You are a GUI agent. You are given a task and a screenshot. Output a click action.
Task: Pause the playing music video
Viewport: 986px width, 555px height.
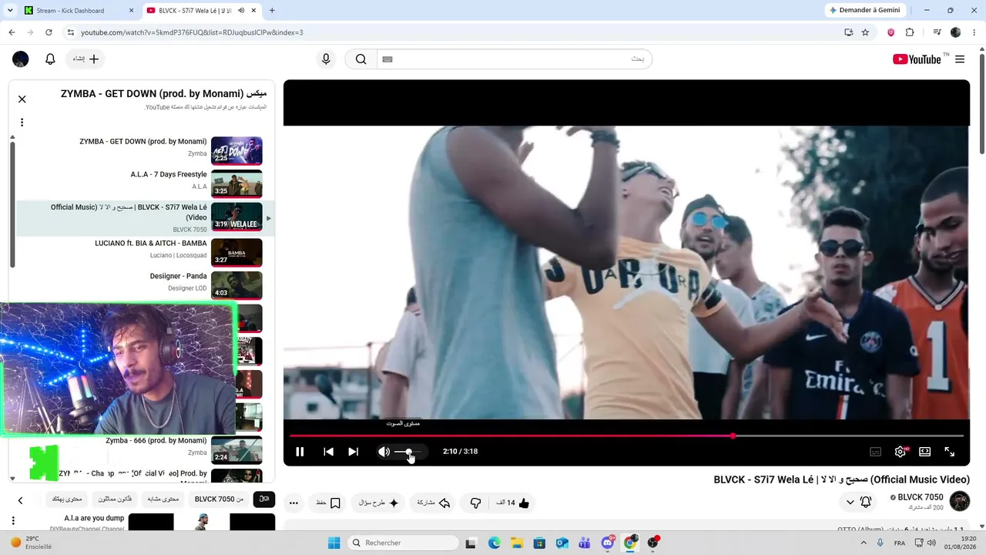tap(300, 452)
